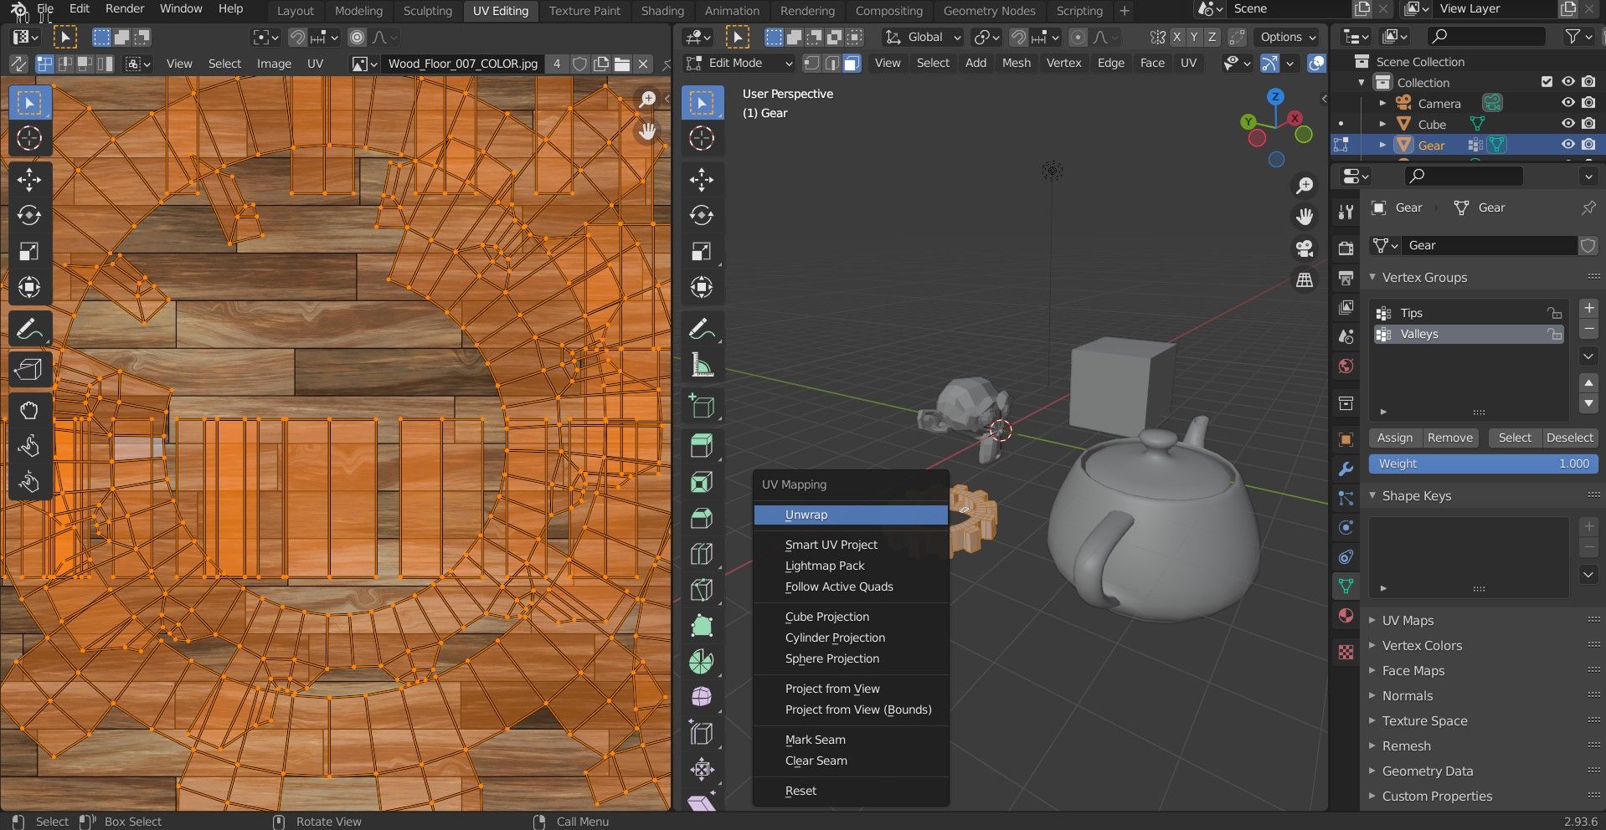Open the Render Properties camera tab
1606x830 pixels.
pos(1346,248)
